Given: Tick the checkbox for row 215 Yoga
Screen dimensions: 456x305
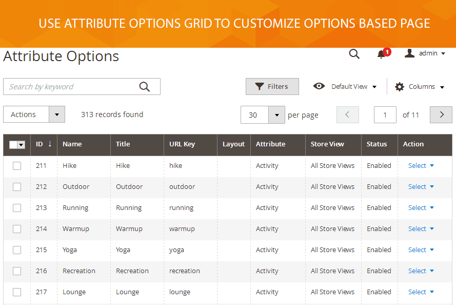Looking at the screenshot, I should point(17,250).
